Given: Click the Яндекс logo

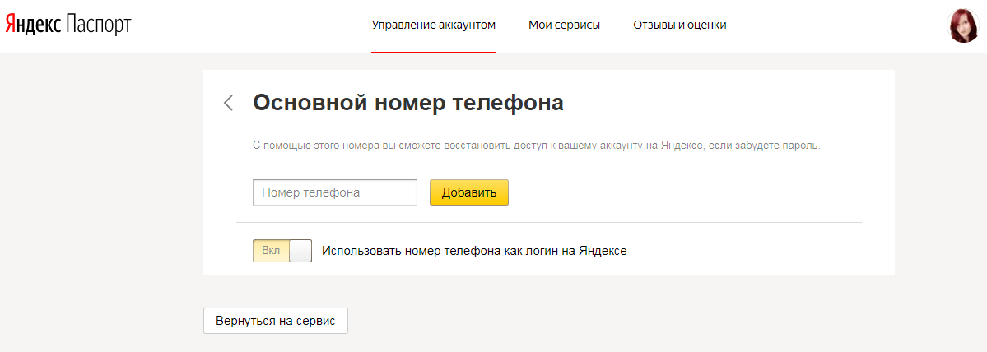Looking at the screenshot, I should (x=31, y=25).
